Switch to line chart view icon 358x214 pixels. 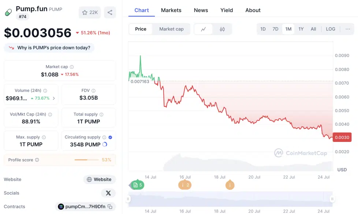click(203, 29)
